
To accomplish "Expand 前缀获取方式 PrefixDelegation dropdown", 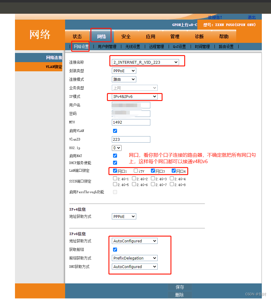I will 134,258.
